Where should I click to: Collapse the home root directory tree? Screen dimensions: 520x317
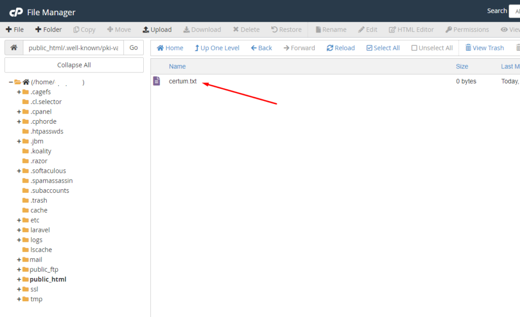pos(11,82)
